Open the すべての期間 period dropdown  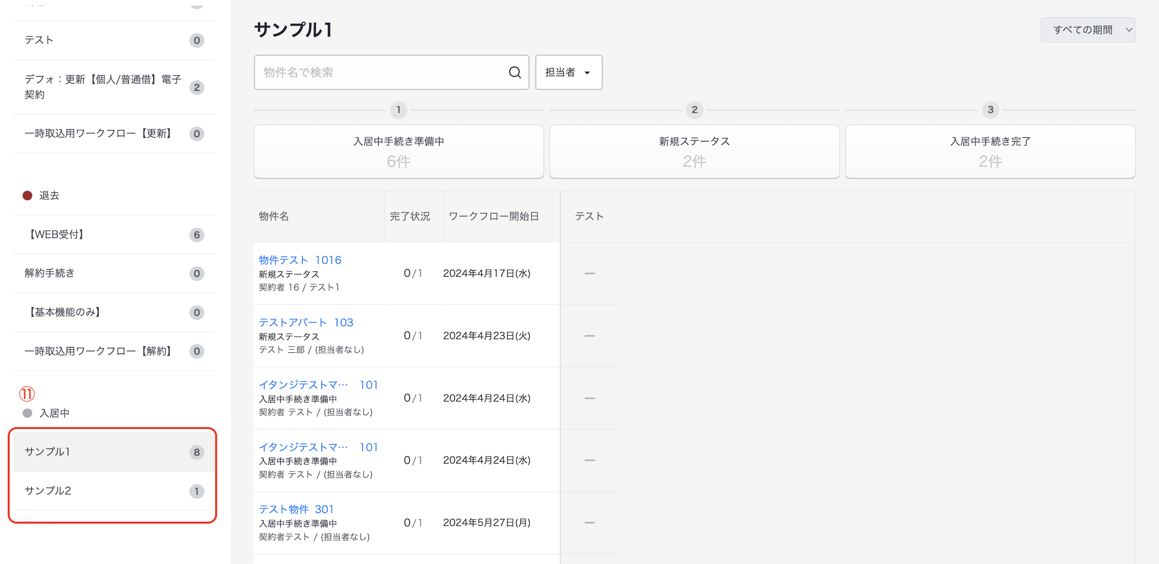click(x=1088, y=30)
